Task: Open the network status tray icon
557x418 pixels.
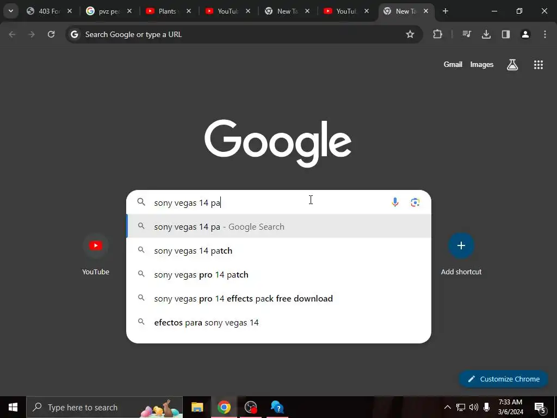Action: pyautogui.click(x=461, y=407)
